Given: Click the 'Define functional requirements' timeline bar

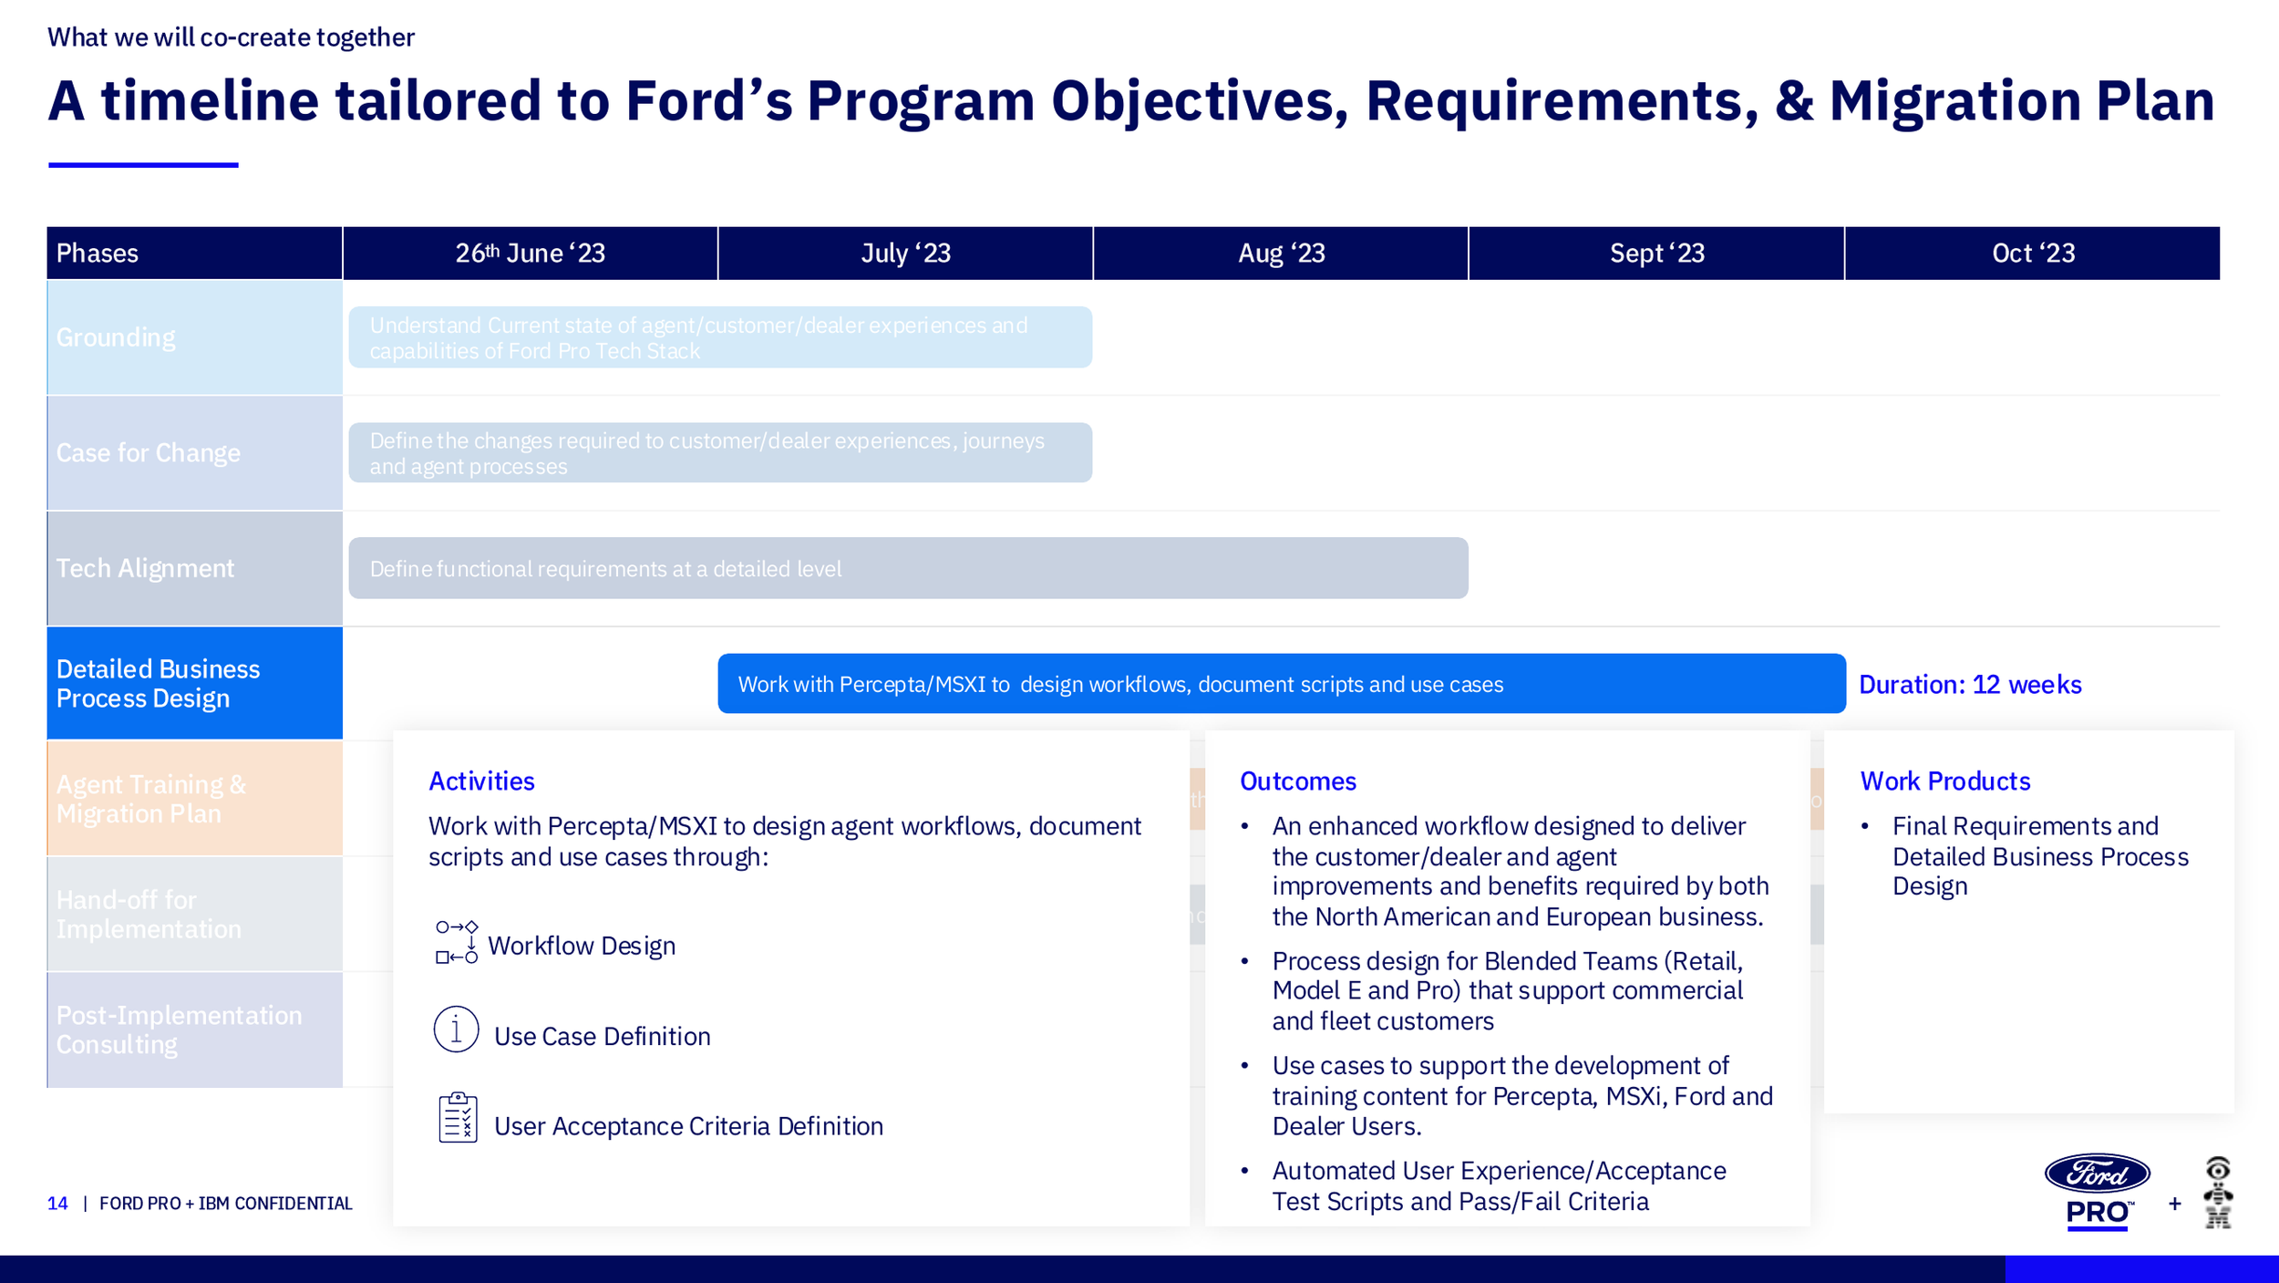Looking at the screenshot, I should pyautogui.click(x=908, y=568).
